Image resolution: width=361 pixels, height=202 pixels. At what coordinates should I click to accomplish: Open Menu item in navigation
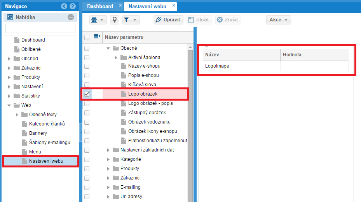point(35,152)
